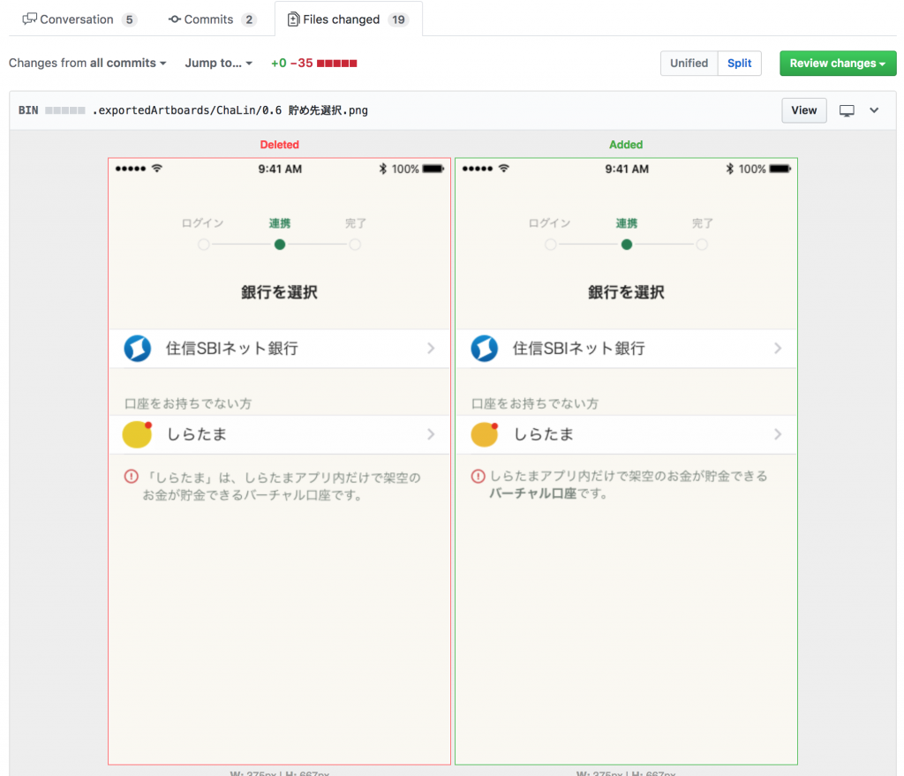The height and width of the screenshot is (776, 904).
Task: Click the Deleted label
Action: click(280, 145)
